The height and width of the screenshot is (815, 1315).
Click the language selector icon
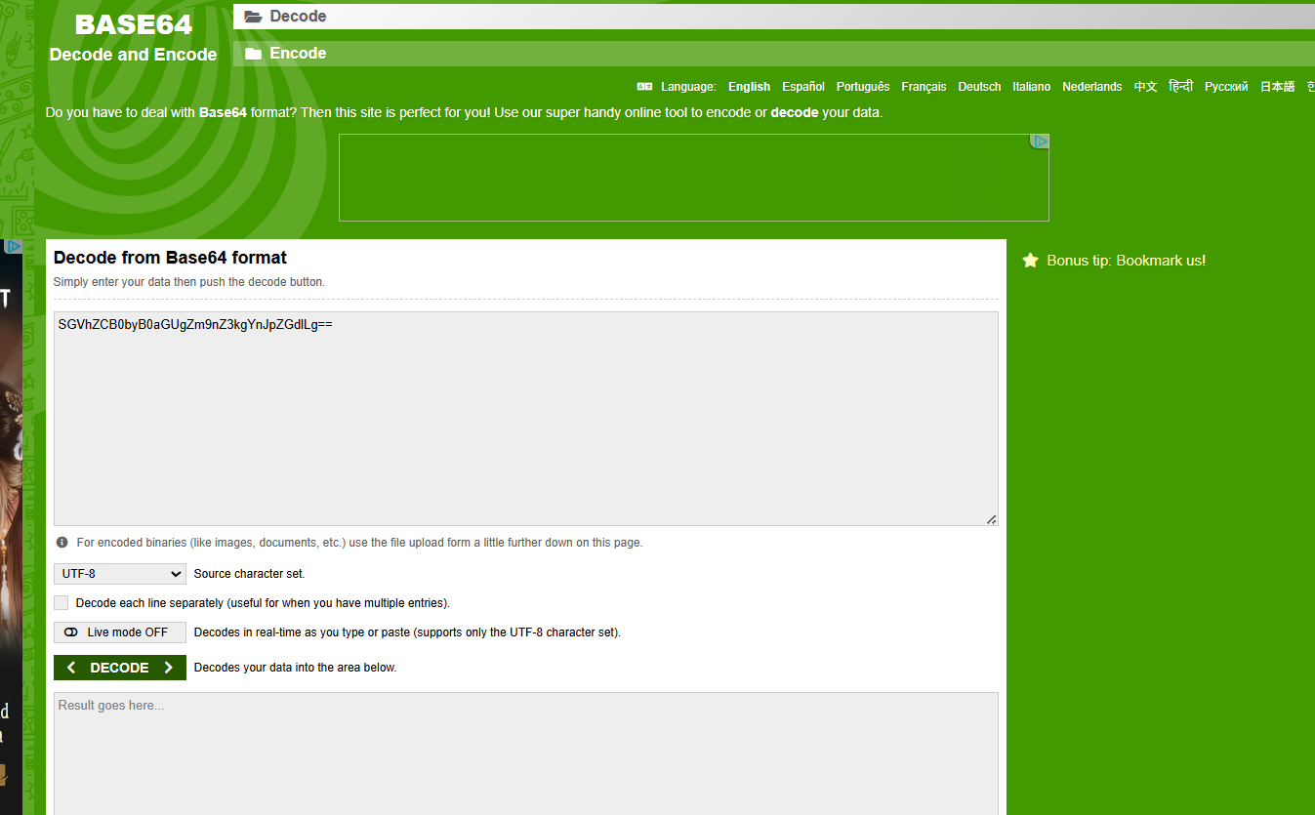644,87
